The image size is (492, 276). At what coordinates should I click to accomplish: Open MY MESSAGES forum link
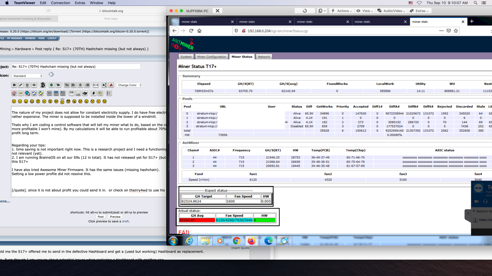[14, 38]
